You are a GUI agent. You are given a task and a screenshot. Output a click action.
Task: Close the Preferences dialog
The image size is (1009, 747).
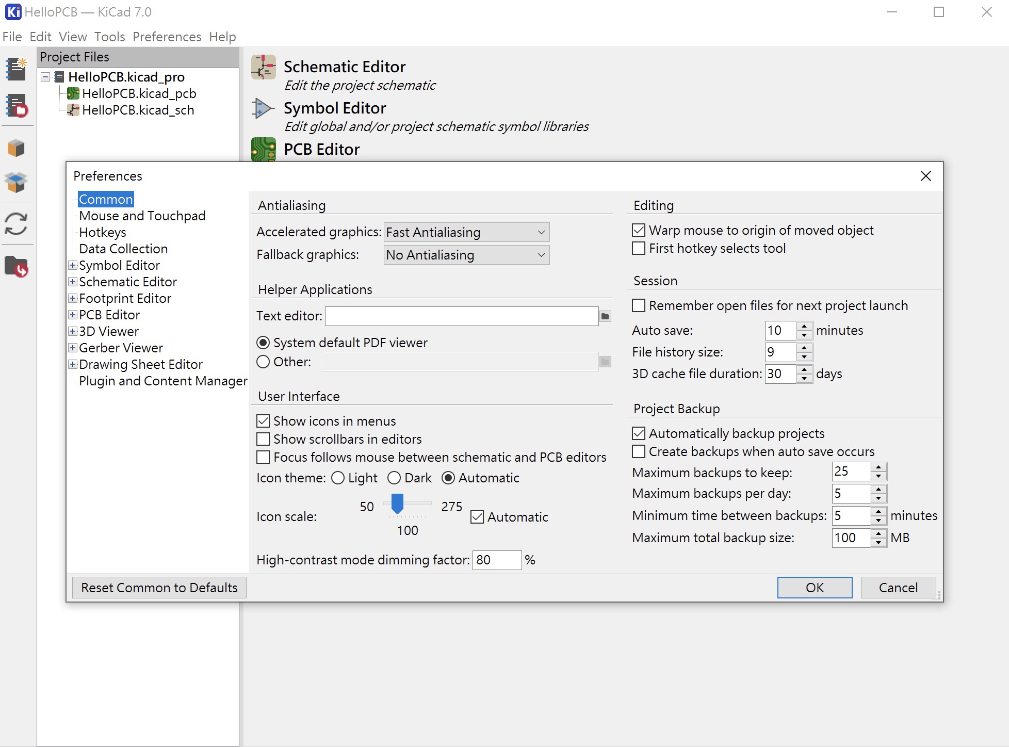[x=926, y=176]
